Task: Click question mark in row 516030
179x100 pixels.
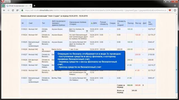Action: pos(87,74)
